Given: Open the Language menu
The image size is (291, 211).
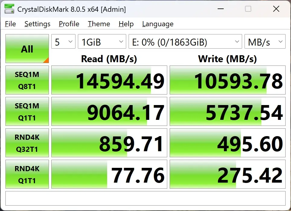Looking at the screenshot, I should [158, 24].
